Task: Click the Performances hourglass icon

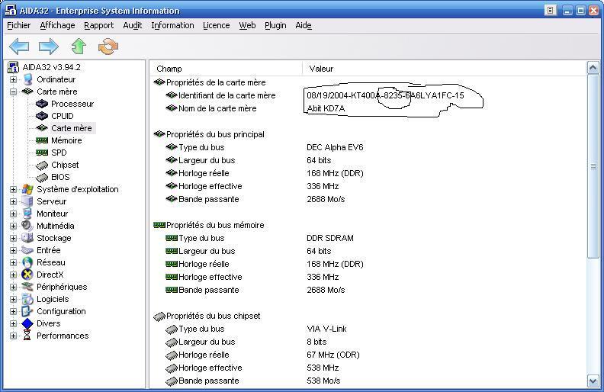Action: [27, 336]
